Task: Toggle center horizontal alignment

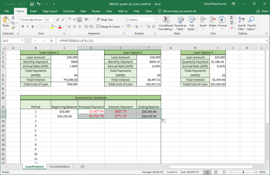Action: 74,26
